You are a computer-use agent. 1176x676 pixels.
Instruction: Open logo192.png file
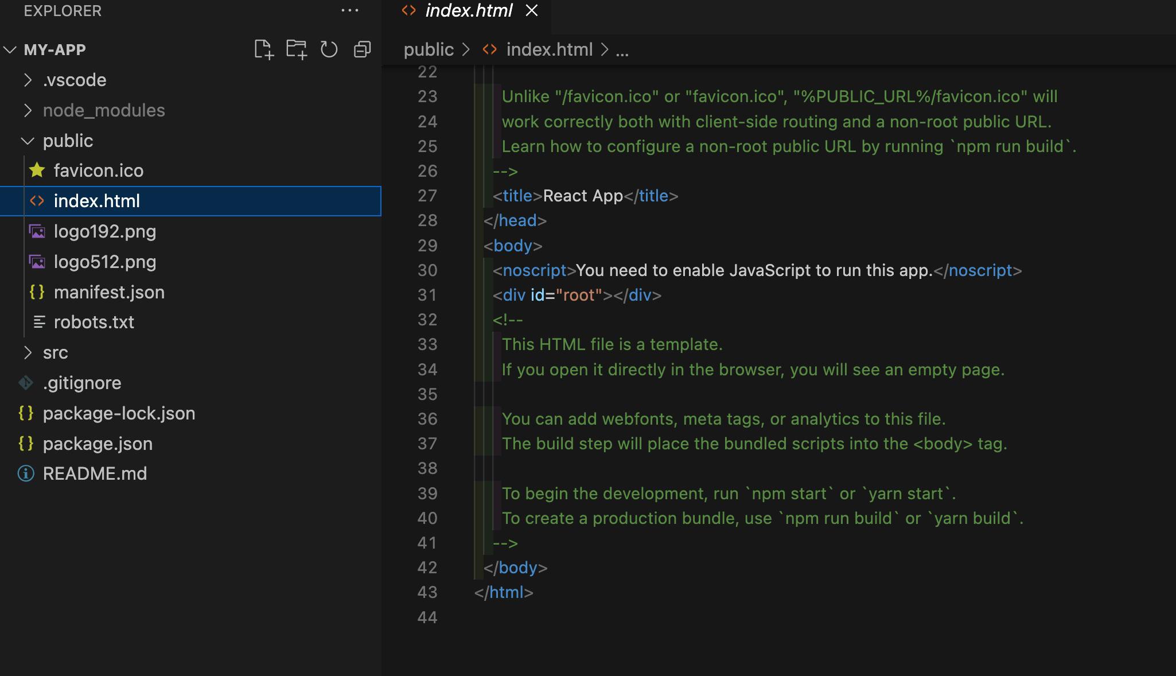click(105, 231)
